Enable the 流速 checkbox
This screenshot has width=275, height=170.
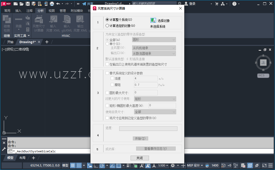[x=112, y=78]
